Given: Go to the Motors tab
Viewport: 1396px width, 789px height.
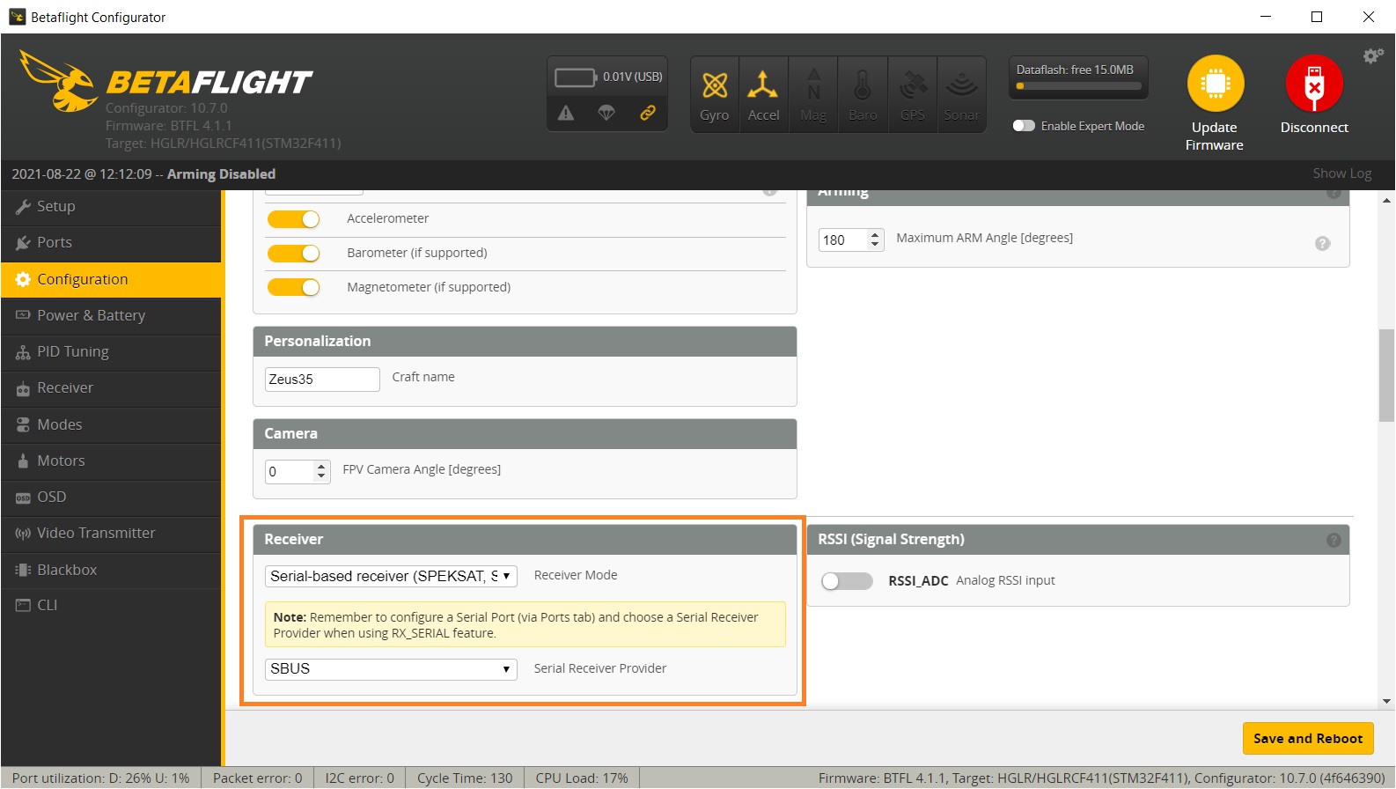Looking at the screenshot, I should click(x=111, y=461).
